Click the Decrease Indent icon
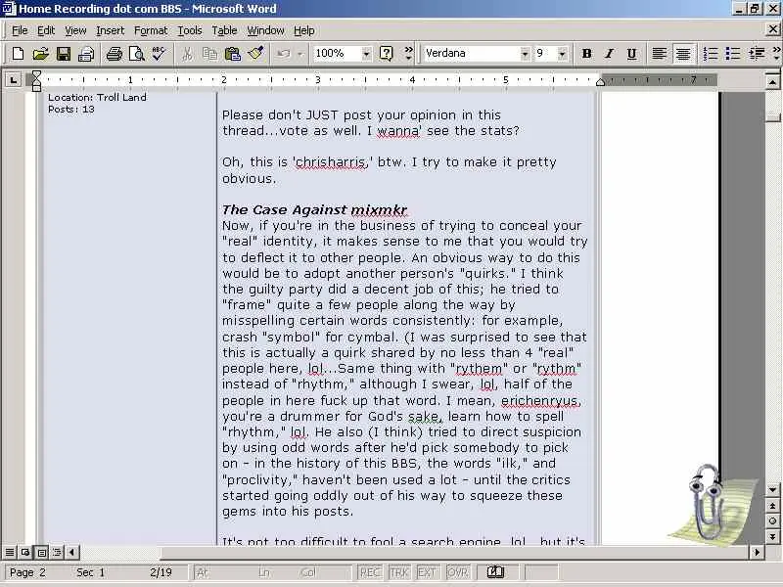 [757, 54]
